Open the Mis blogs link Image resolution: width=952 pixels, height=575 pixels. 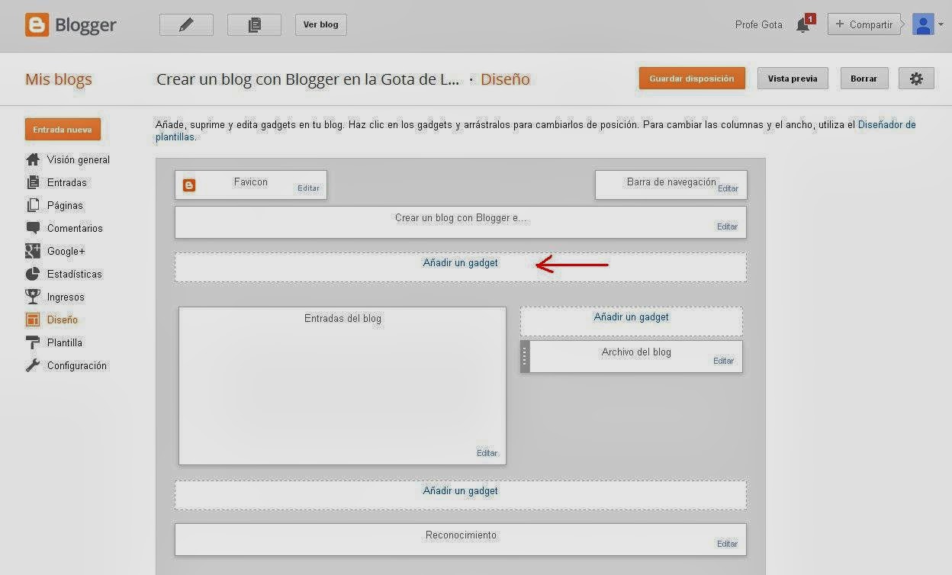click(59, 79)
